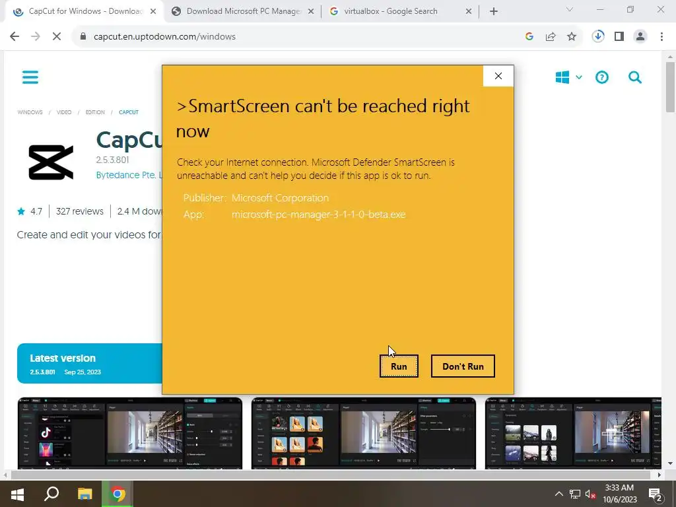676x507 pixels.
Task: Close the virtualbox Google Search tab
Action: [469, 12]
